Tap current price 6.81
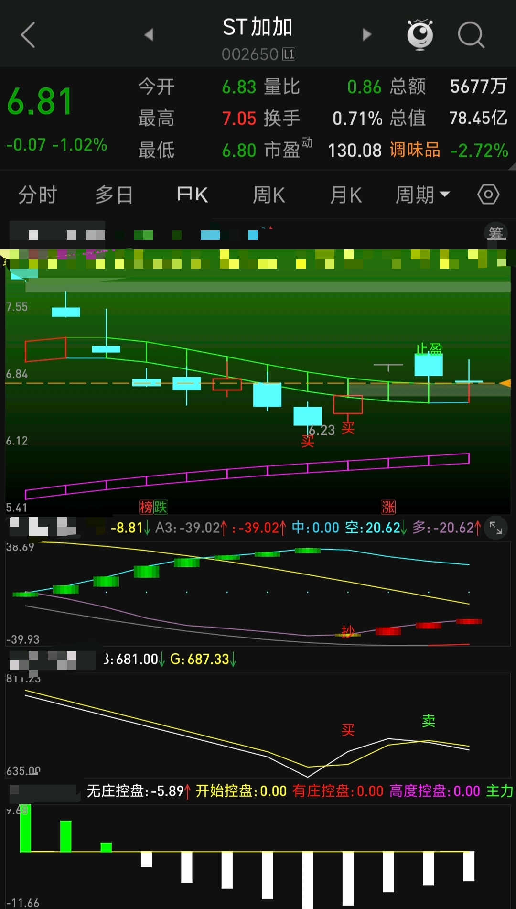The image size is (516, 909). tap(40, 102)
